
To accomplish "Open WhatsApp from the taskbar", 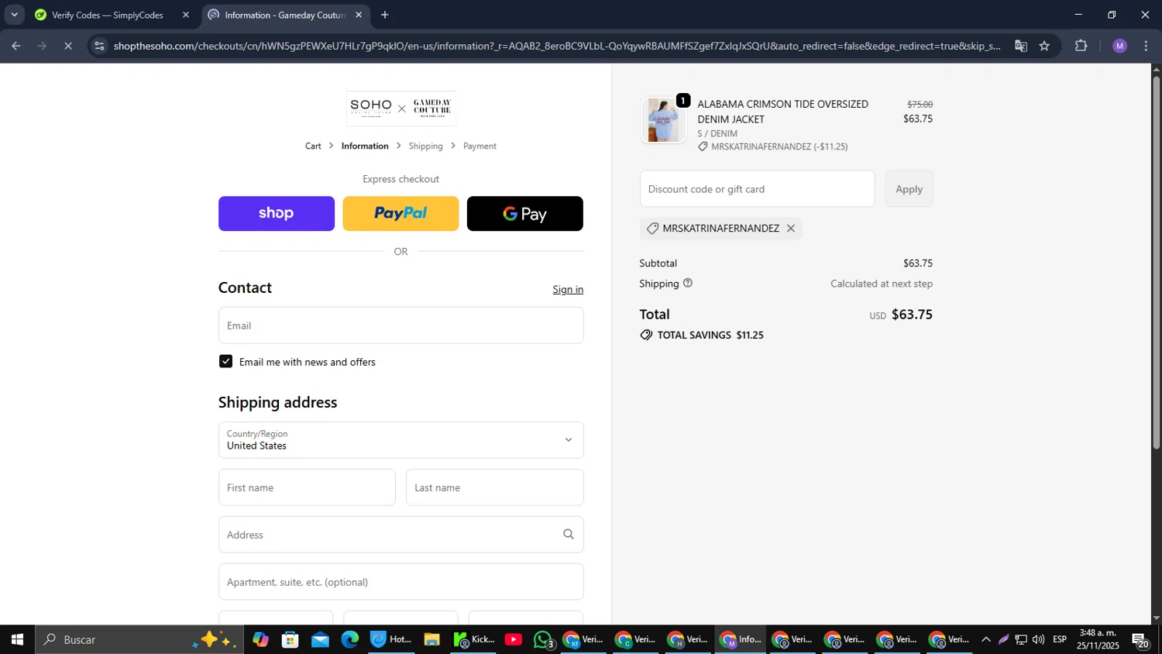I will pos(544,639).
